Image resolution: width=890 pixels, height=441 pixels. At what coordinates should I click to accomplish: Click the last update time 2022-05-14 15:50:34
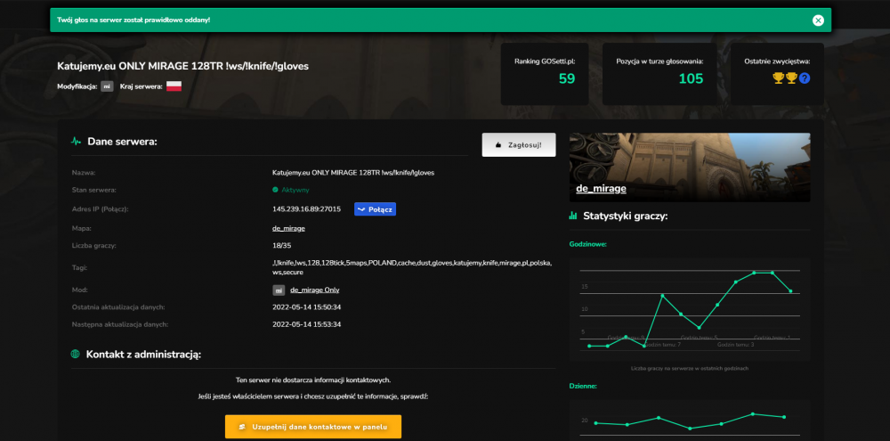[306, 306]
